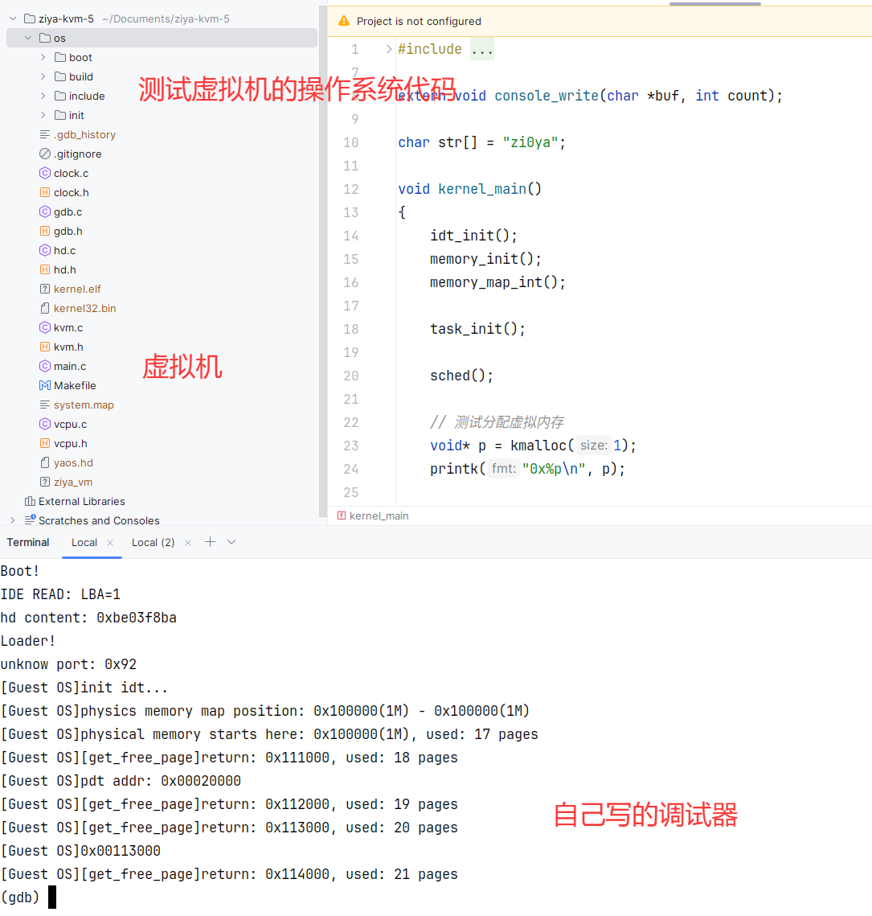Click the clock.c C file icon
Image resolution: width=872 pixels, height=916 pixels.
click(x=45, y=173)
